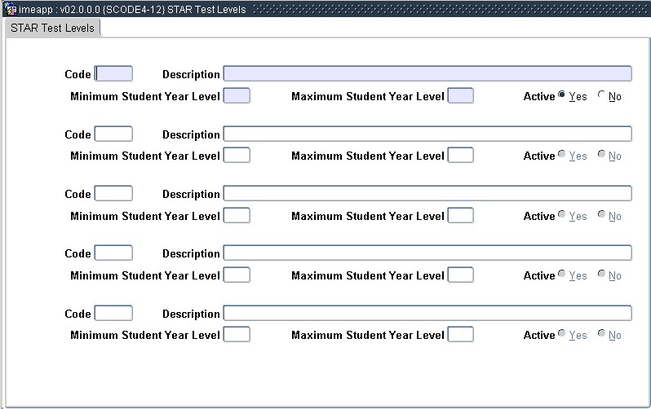Choose Yes radio button in second row
Screen dimensions: 651x409
562,155
